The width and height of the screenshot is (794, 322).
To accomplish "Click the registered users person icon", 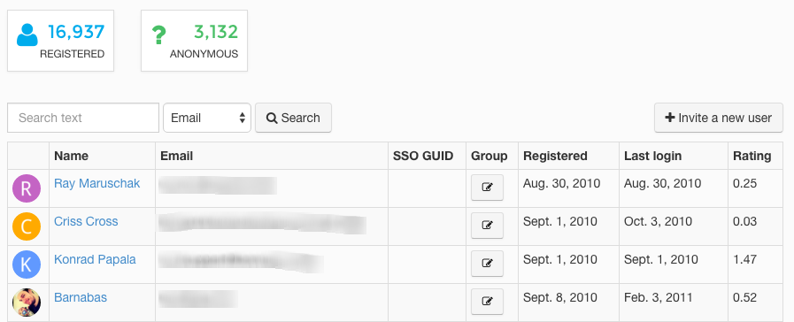I will [27, 35].
